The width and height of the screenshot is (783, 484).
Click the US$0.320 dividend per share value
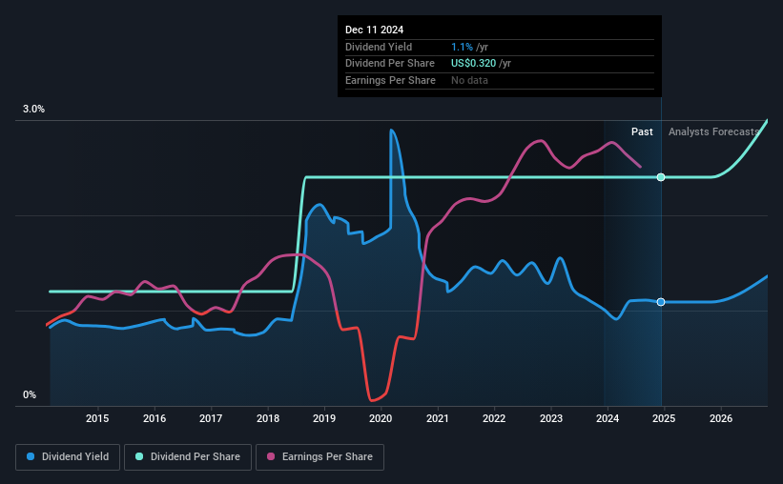(473, 64)
